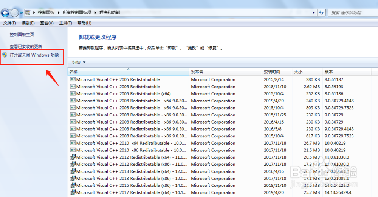This screenshot has height=197, width=378.
Task: Select Microsoft Visual C++ 2005 Redistributable (x64) name
Action: click(124, 94)
